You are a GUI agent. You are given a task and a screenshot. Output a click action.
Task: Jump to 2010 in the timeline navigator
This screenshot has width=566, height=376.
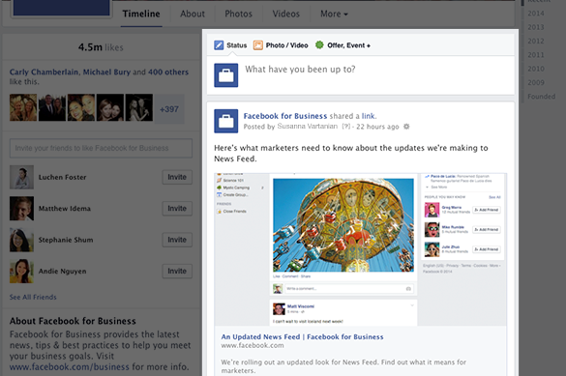536,69
